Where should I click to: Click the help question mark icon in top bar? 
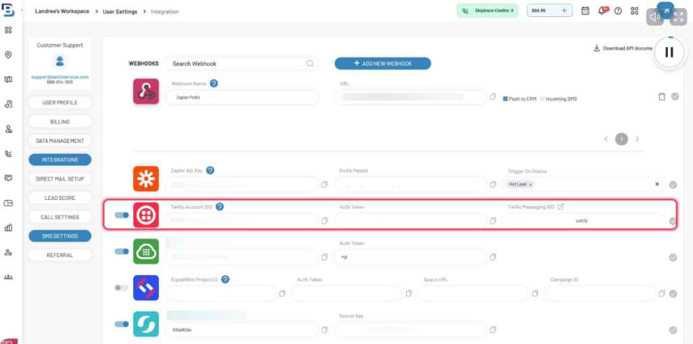pos(617,11)
